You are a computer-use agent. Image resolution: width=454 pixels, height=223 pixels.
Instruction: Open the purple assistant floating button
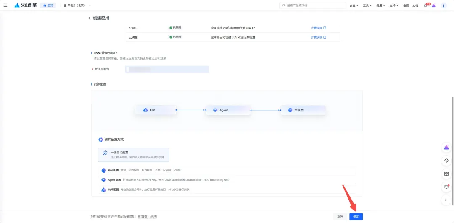pos(446,147)
